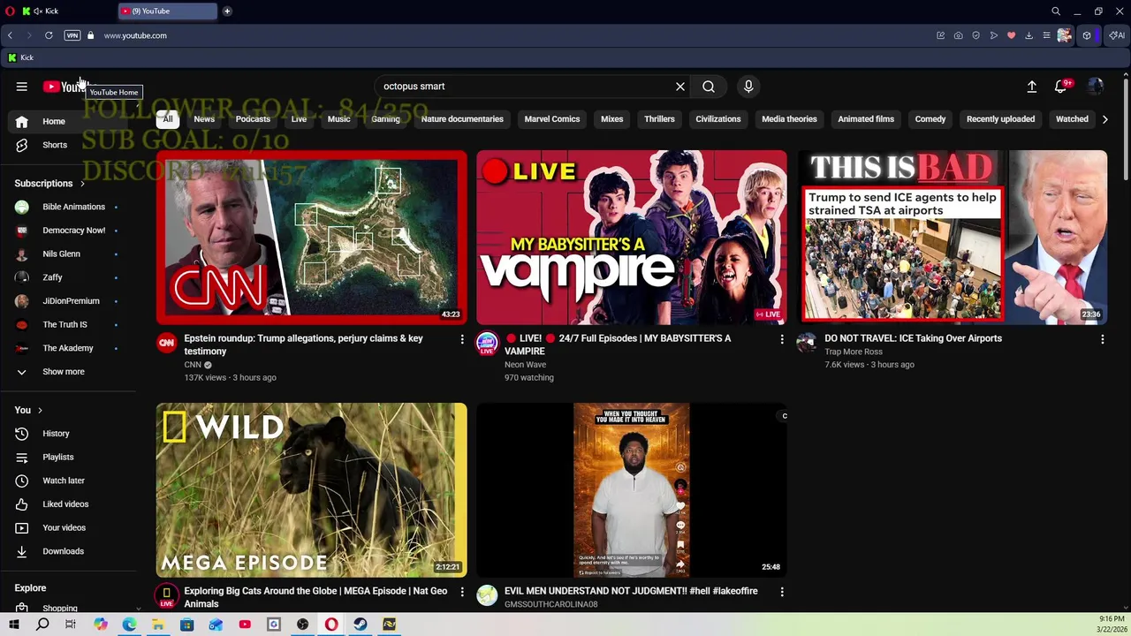Select the Comedy chip
Image resolution: width=1131 pixels, height=636 pixels.
[x=930, y=119]
